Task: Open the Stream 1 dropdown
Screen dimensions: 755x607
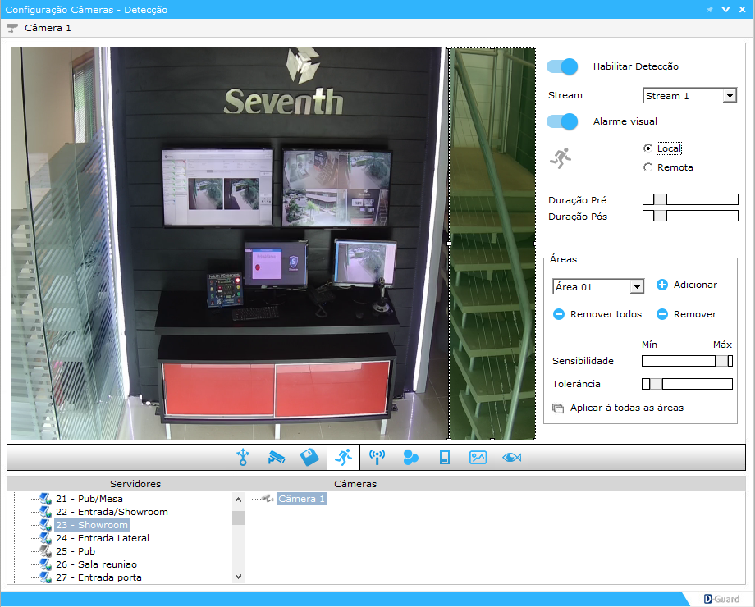Action: click(x=689, y=96)
